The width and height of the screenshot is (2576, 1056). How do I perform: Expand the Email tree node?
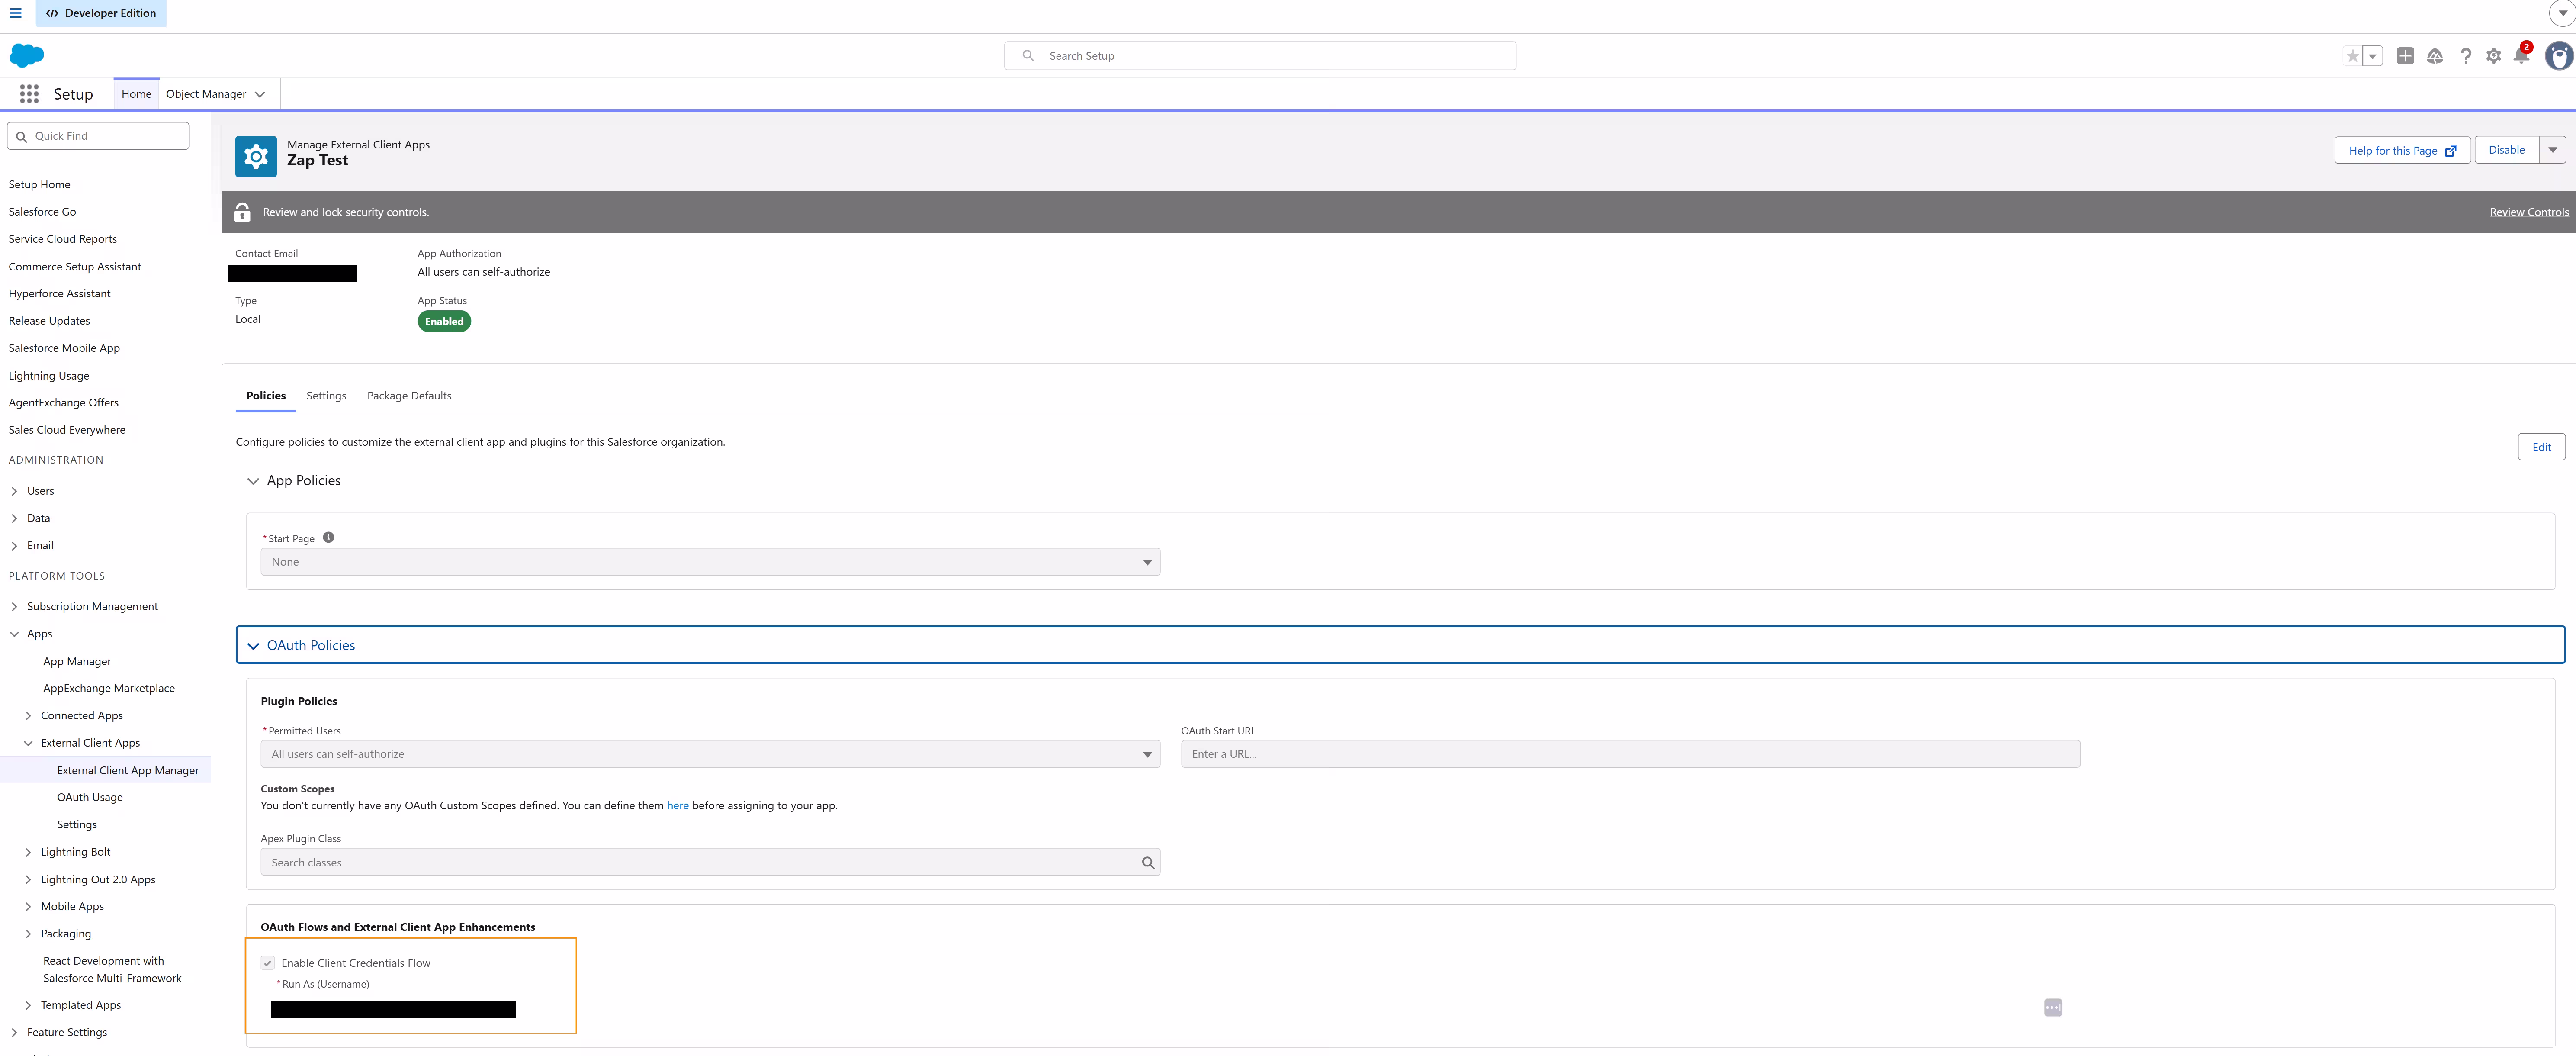point(14,546)
